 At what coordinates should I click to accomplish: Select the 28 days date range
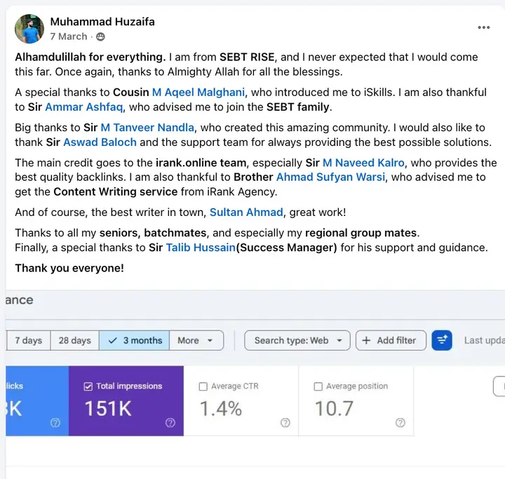75,340
